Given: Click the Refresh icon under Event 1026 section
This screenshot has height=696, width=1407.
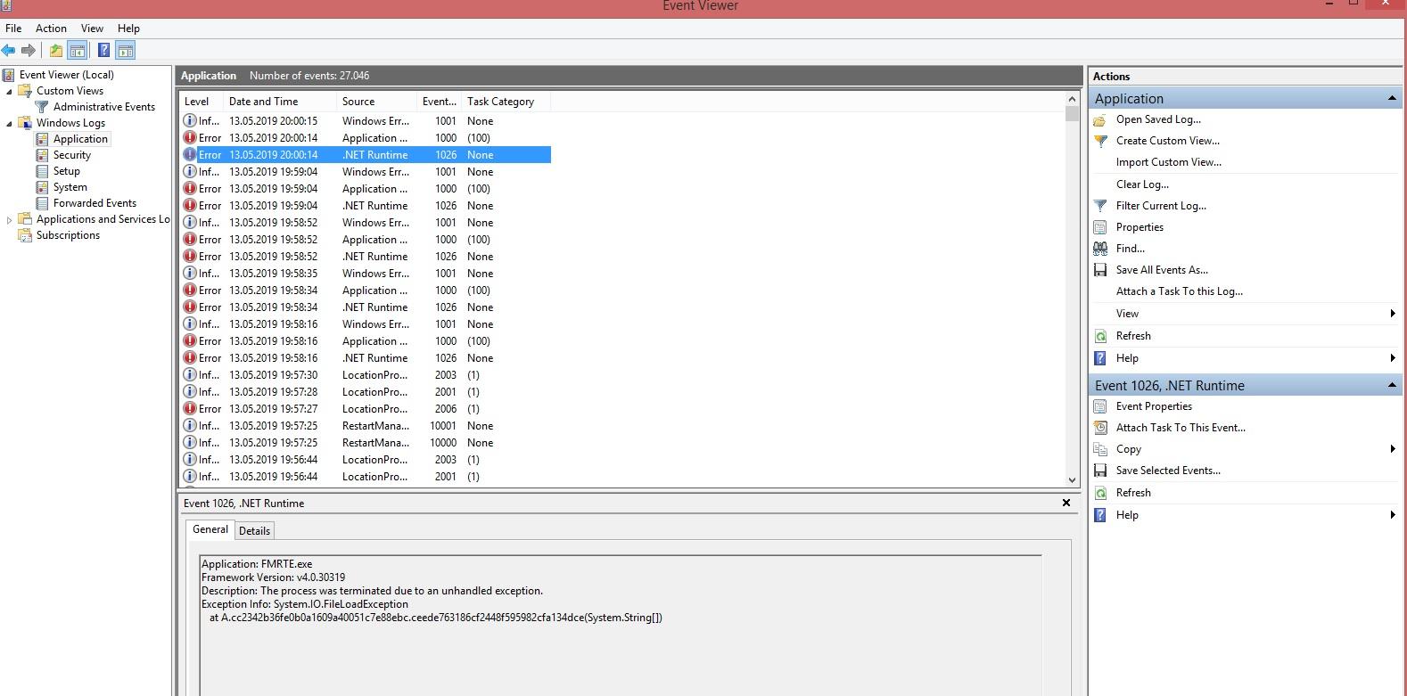Looking at the screenshot, I should click(x=1100, y=493).
